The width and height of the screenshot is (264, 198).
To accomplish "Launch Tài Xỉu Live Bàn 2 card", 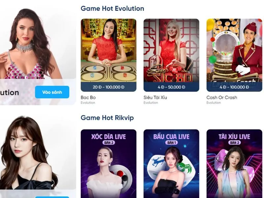I will 234,164.
